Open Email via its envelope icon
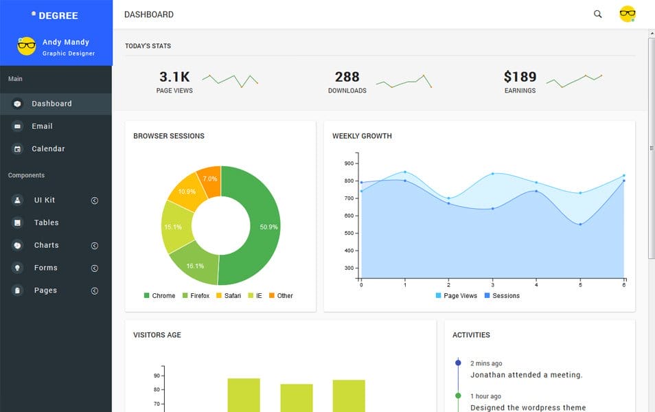Viewport: 655px width, 412px height. coord(16,126)
